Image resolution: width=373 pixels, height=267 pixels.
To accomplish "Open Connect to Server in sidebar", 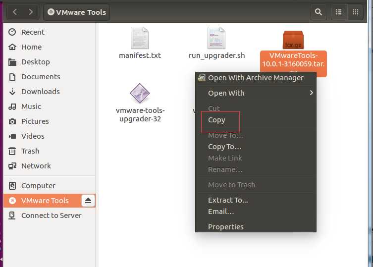I will tap(49, 215).
